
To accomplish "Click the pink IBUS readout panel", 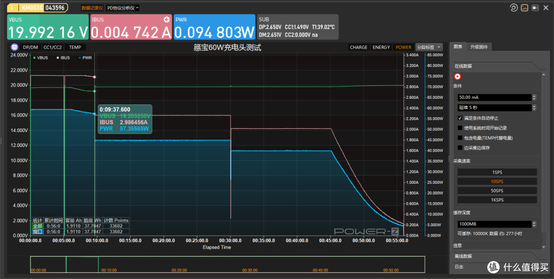I will (x=131, y=27).
